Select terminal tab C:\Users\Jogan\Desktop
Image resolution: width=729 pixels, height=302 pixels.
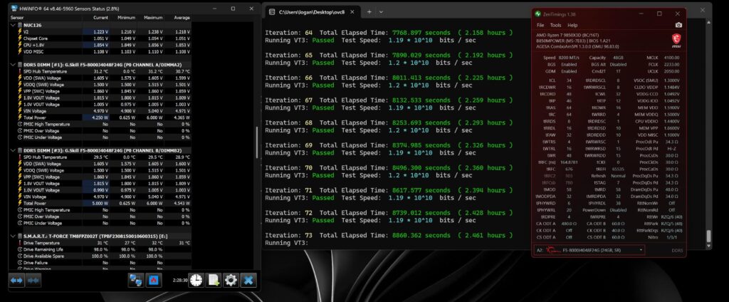pyautogui.click(x=312, y=12)
